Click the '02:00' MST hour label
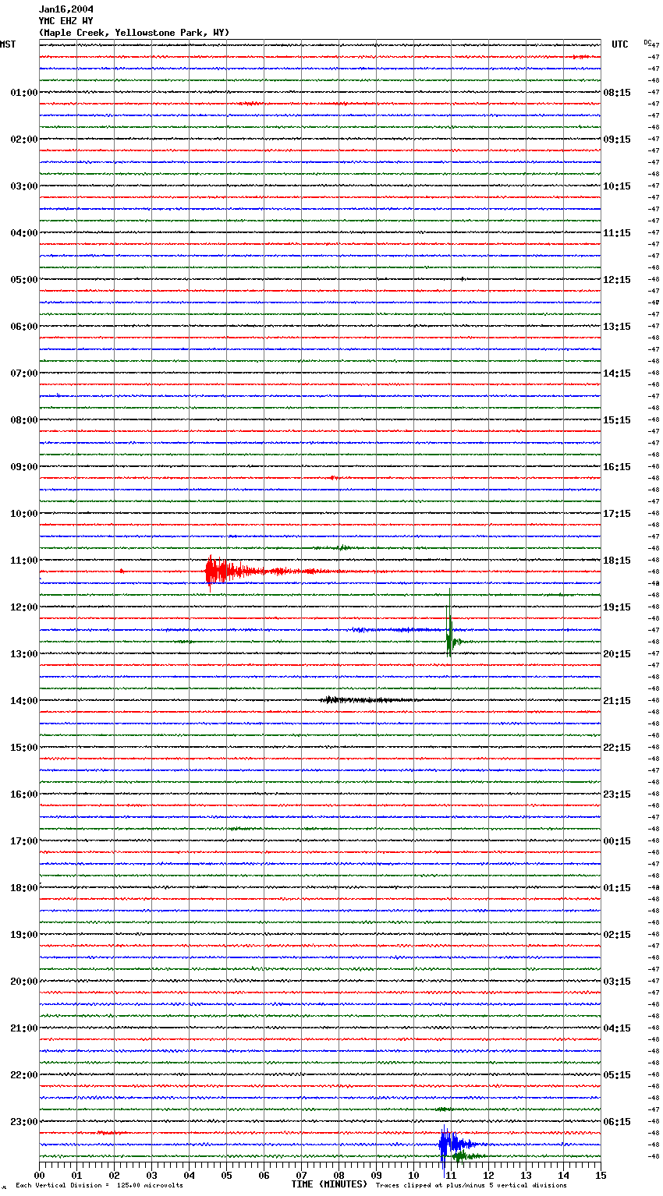The height and width of the screenshot is (1196, 663). (23, 140)
